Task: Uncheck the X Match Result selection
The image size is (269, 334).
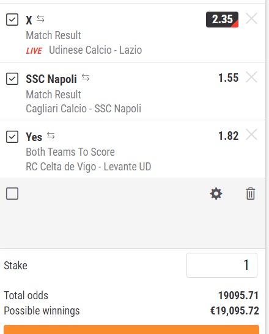Action: [12, 20]
